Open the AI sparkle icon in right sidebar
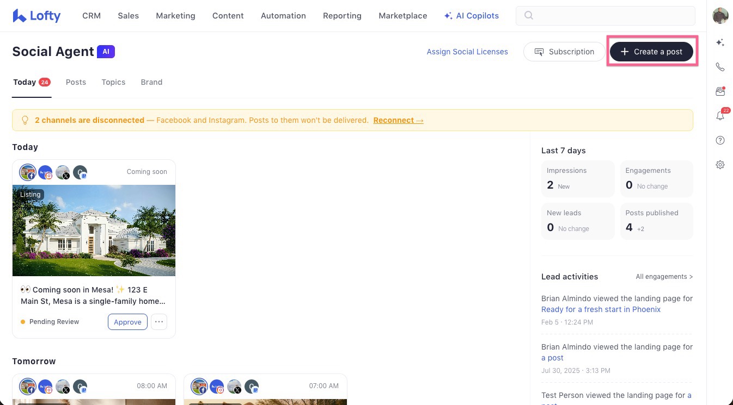The width and height of the screenshot is (733, 405). point(720,42)
